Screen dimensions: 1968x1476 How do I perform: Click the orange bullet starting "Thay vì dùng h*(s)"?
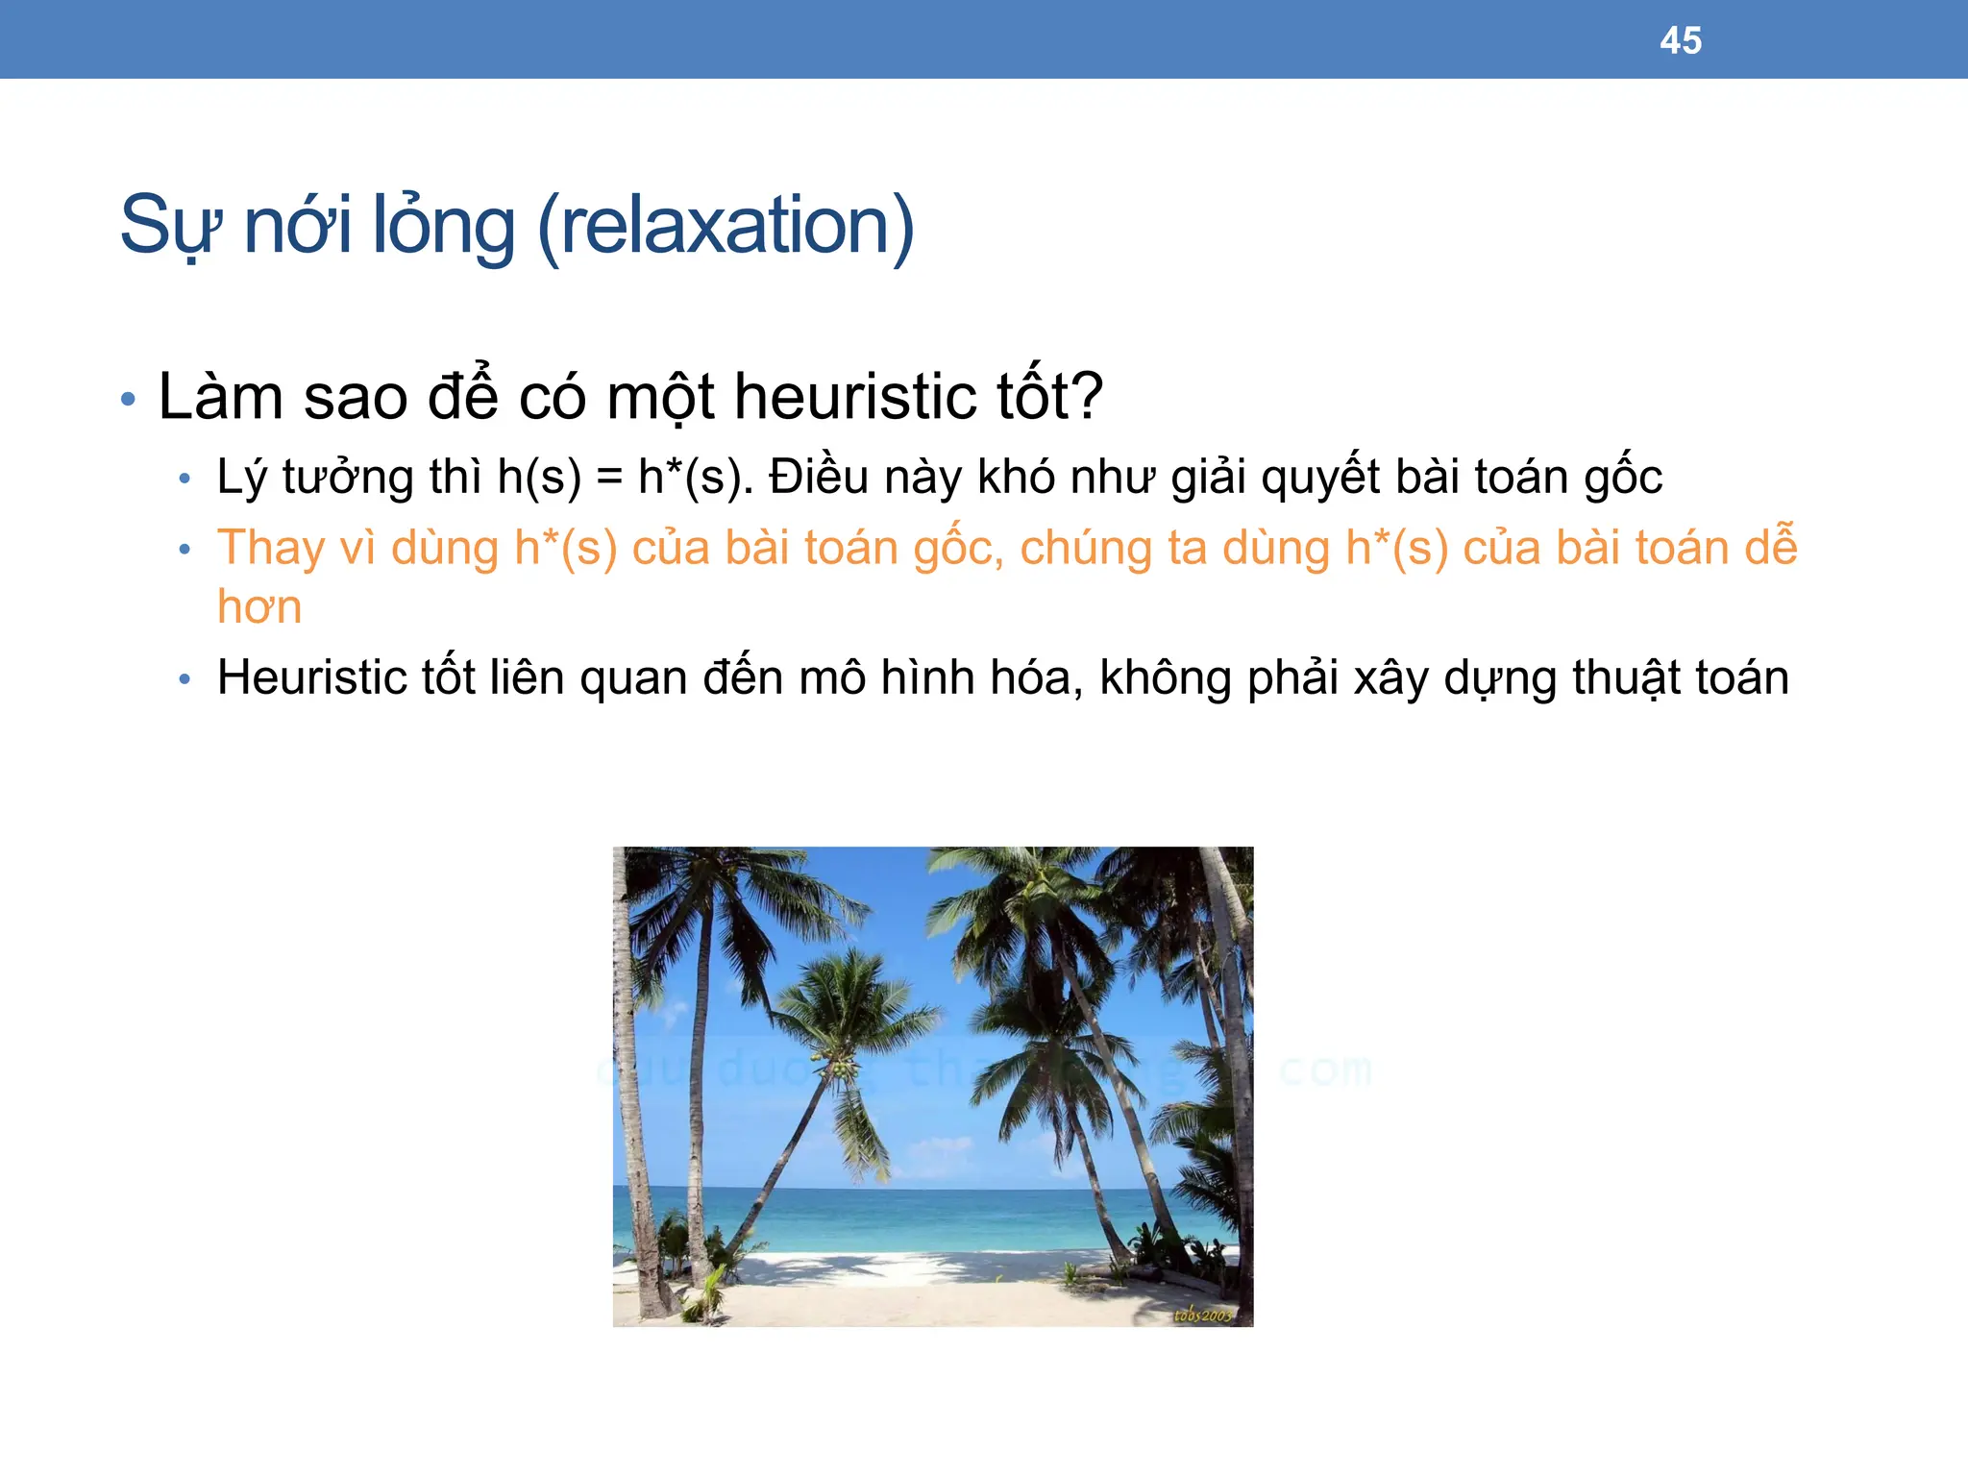click(x=1007, y=577)
